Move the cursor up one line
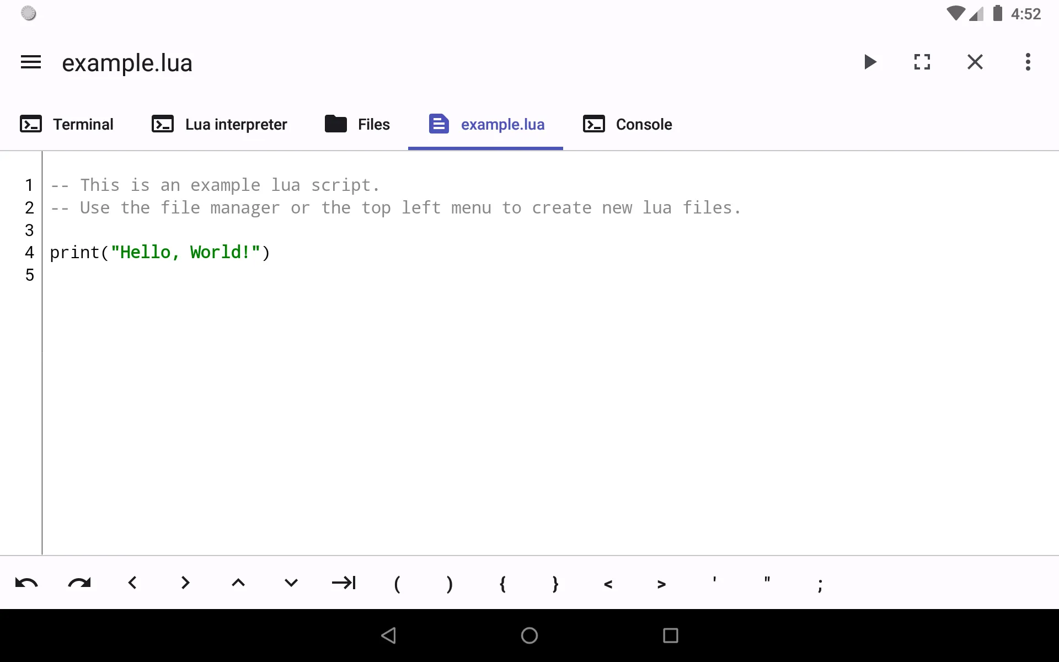The width and height of the screenshot is (1059, 662). [238, 583]
